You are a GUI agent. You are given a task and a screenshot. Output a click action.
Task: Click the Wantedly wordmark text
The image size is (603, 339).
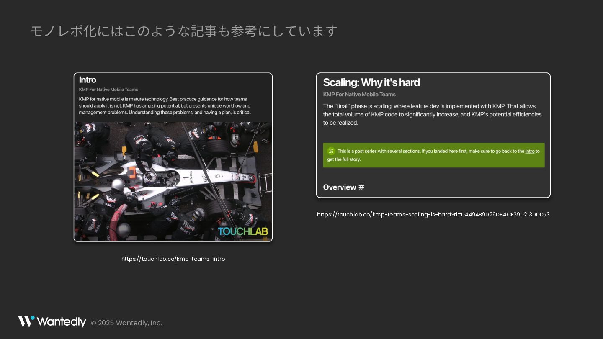point(61,322)
